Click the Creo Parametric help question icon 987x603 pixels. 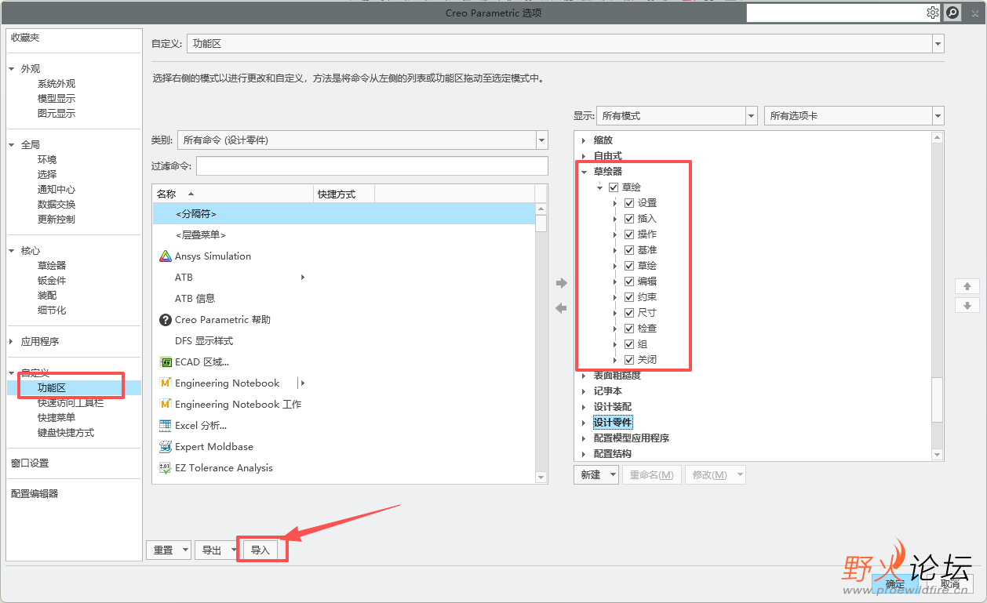coord(166,320)
